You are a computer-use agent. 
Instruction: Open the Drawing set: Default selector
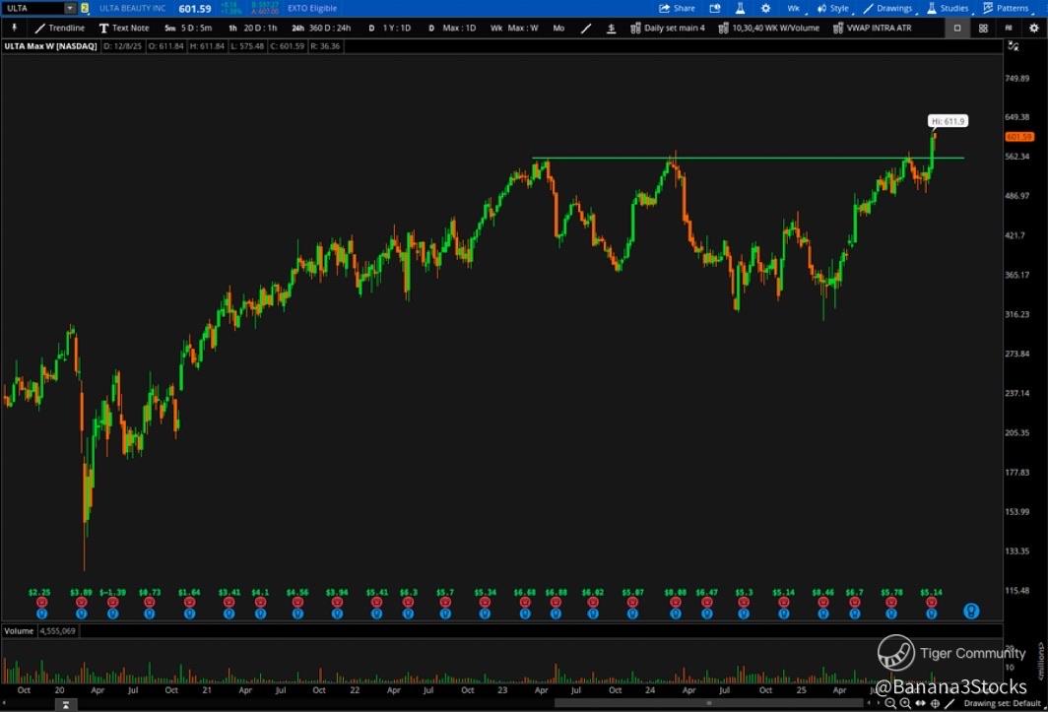(x=1003, y=703)
